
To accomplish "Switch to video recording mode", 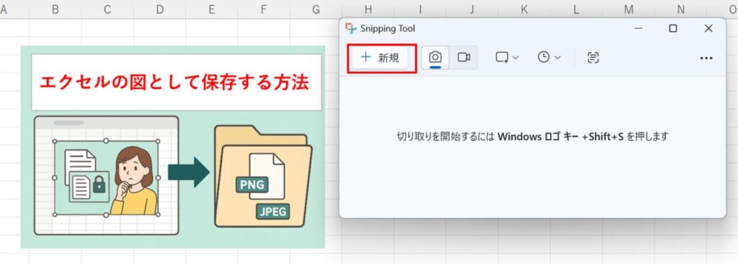I will pyautogui.click(x=463, y=58).
